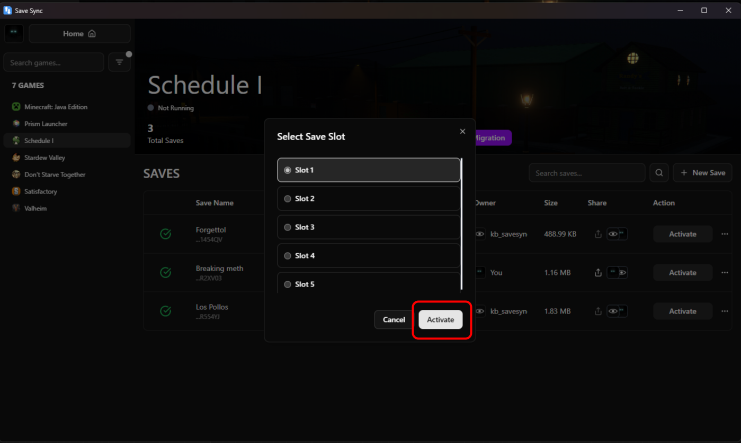Screen dimensions: 741x443
Task: Focus the Search saves input field
Action: (x=587, y=173)
